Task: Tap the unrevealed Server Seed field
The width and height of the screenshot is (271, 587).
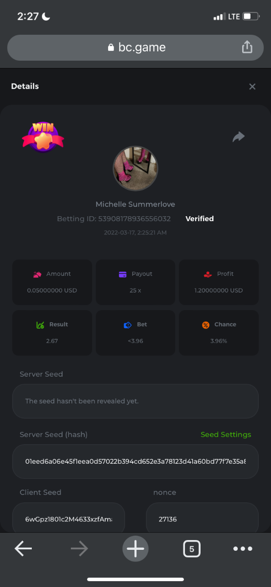Action: [135, 401]
